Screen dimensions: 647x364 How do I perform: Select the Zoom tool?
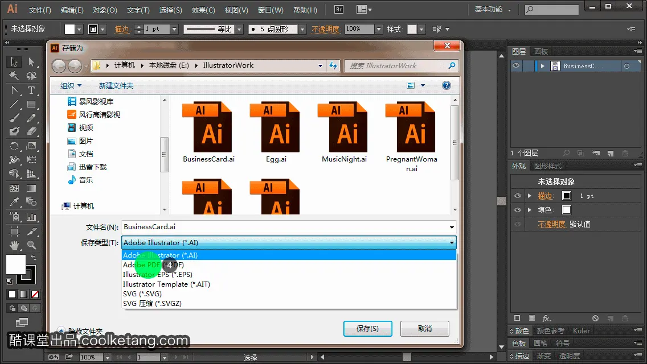click(31, 245)
